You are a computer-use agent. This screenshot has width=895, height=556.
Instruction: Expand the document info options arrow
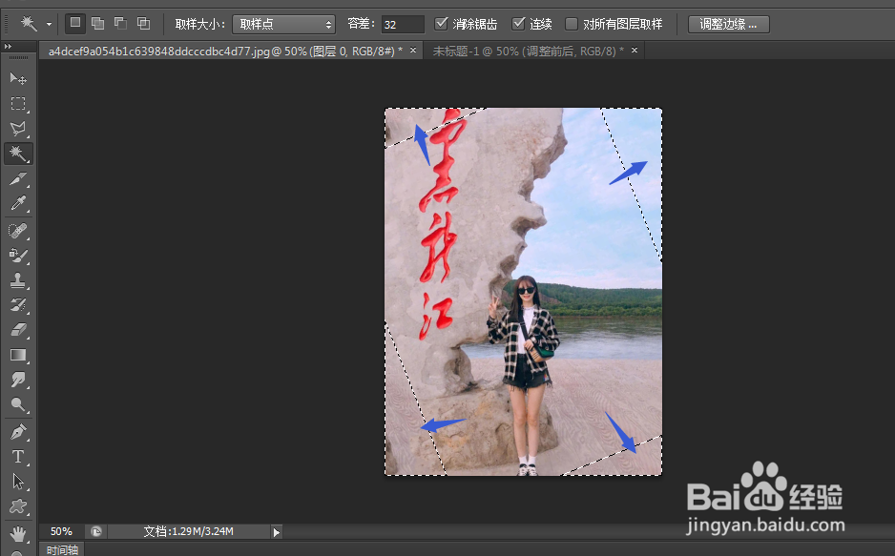point(275,531)
